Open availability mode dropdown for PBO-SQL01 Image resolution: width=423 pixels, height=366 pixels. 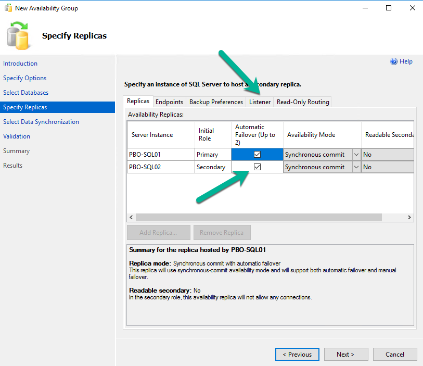[x=356, y=155]
